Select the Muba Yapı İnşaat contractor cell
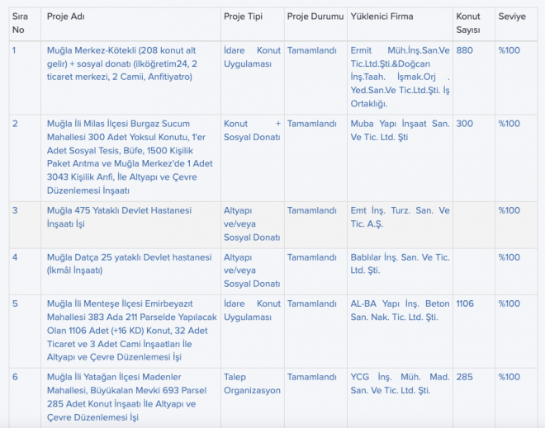The image size is (545, 428). (x=400, y=130)
